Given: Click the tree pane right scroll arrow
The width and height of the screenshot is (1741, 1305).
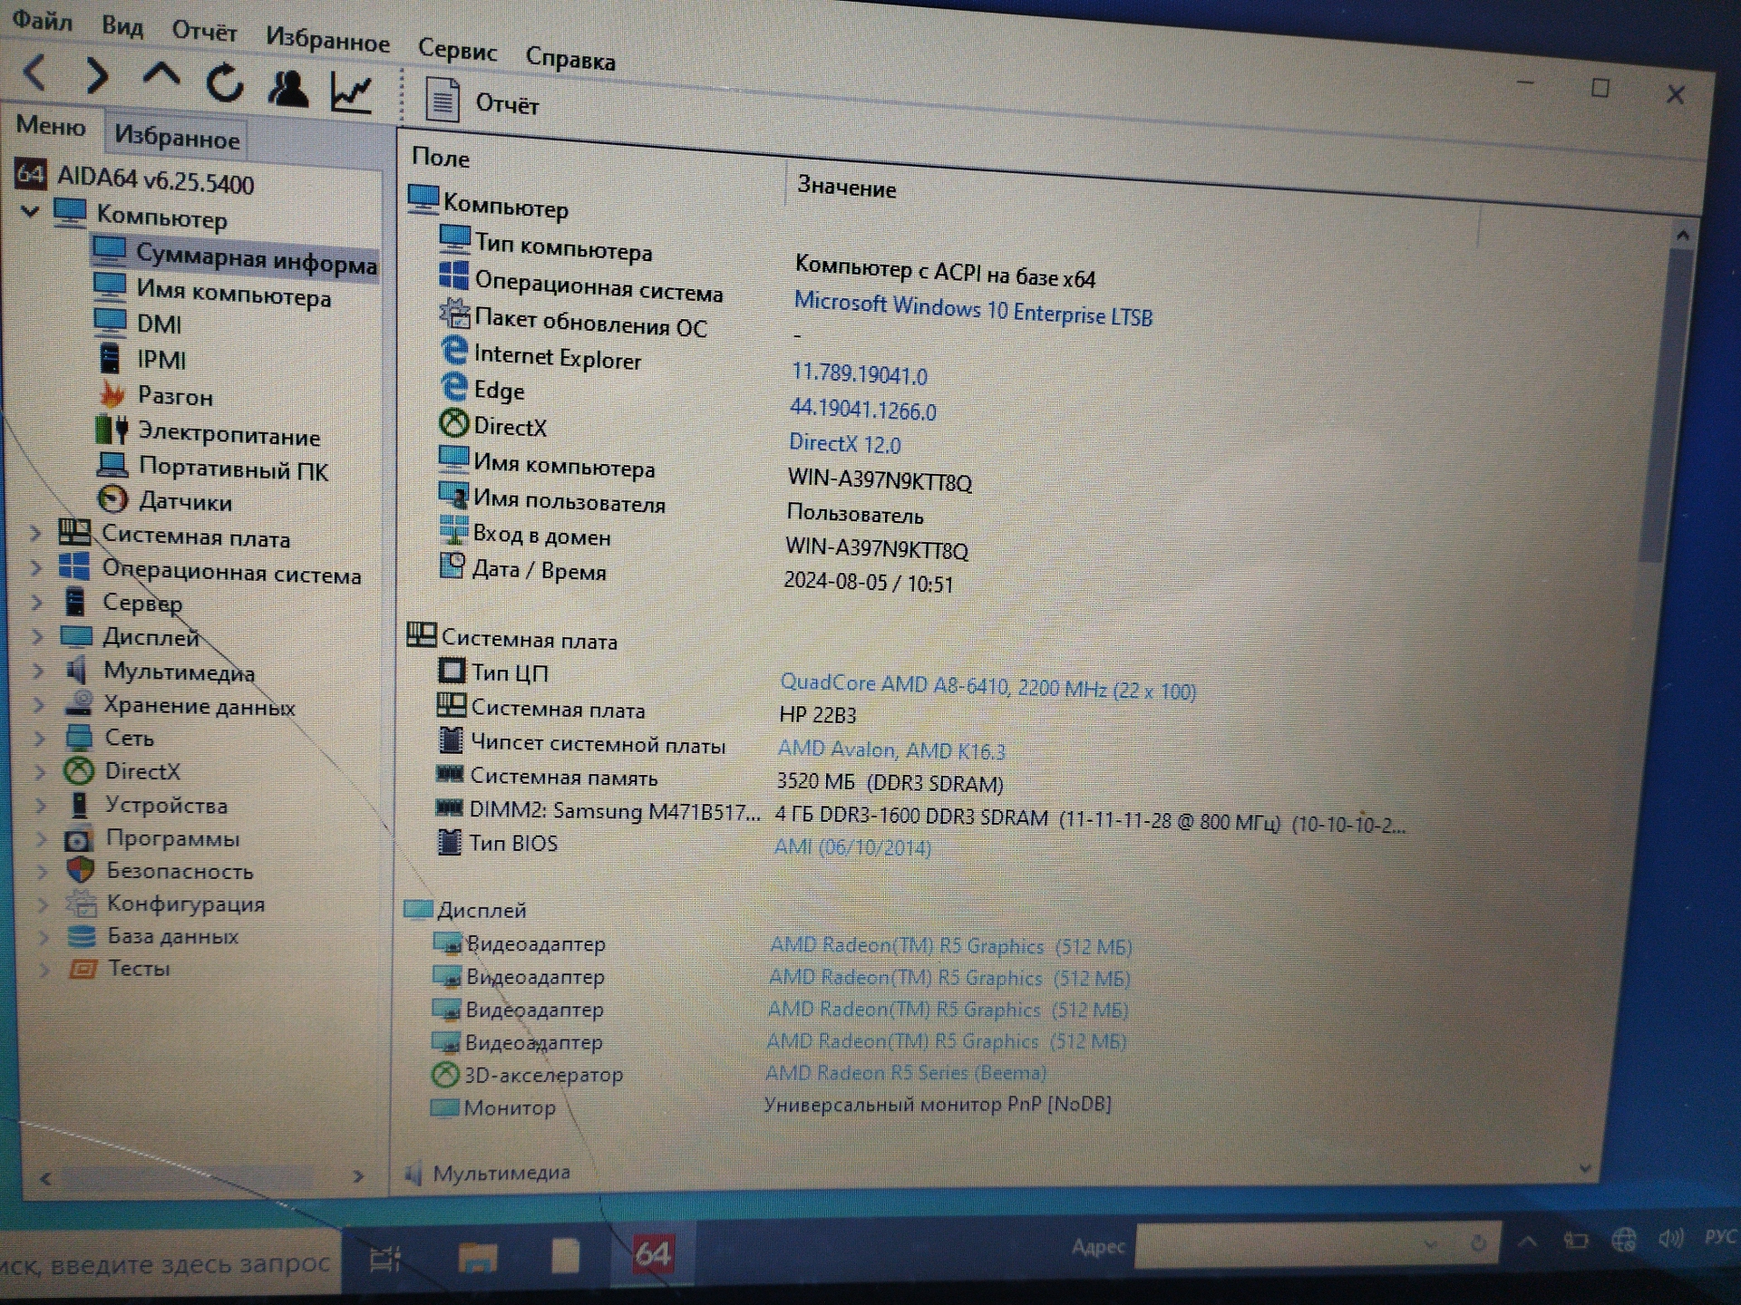Looking at the screenshot, I should (358, 1176).
